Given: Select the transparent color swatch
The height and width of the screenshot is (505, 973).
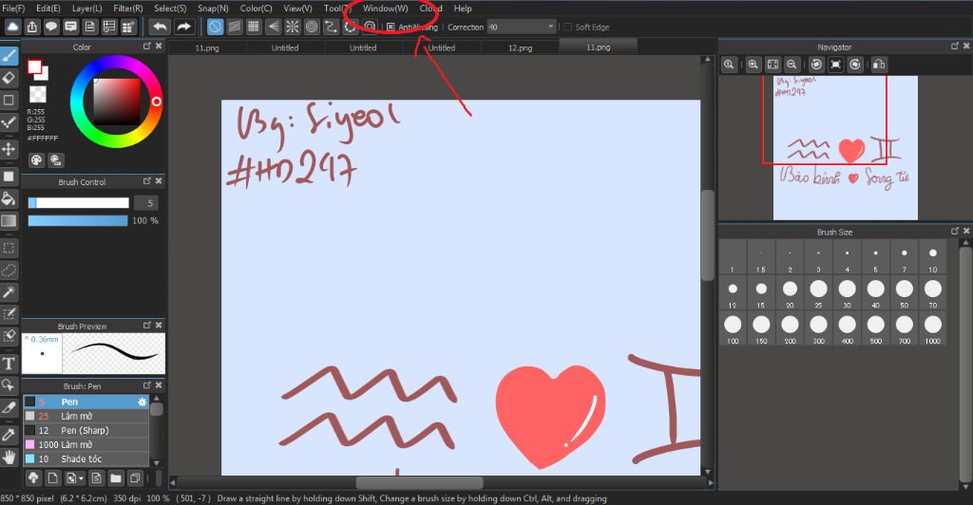Looking at the screenshot, I should click(x=38, y=94).
